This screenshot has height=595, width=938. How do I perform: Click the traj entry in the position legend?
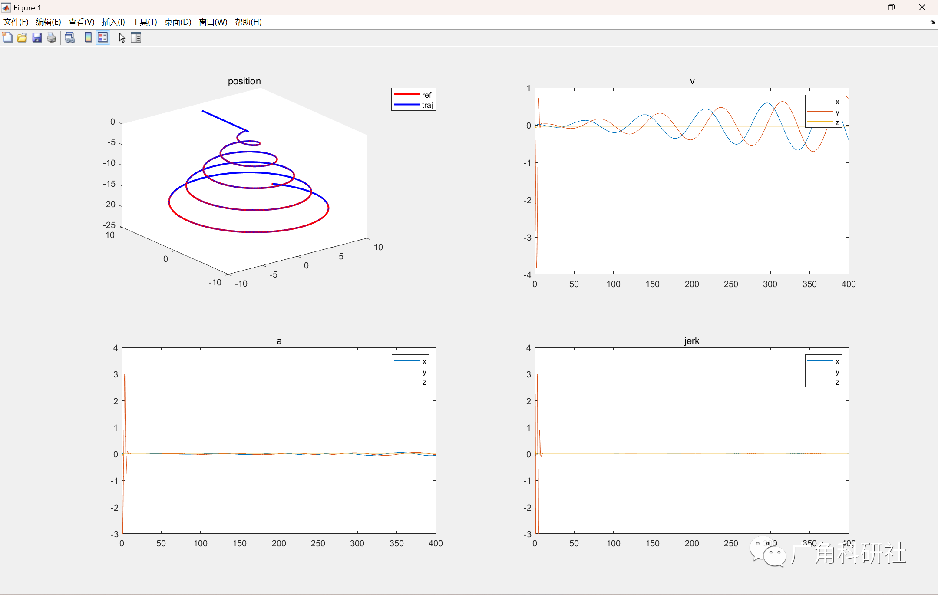click(x=427, y=105)
